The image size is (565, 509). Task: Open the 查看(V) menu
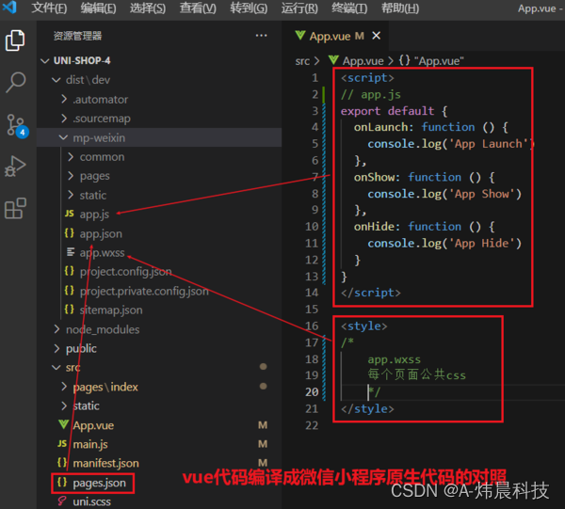point(198,8)
